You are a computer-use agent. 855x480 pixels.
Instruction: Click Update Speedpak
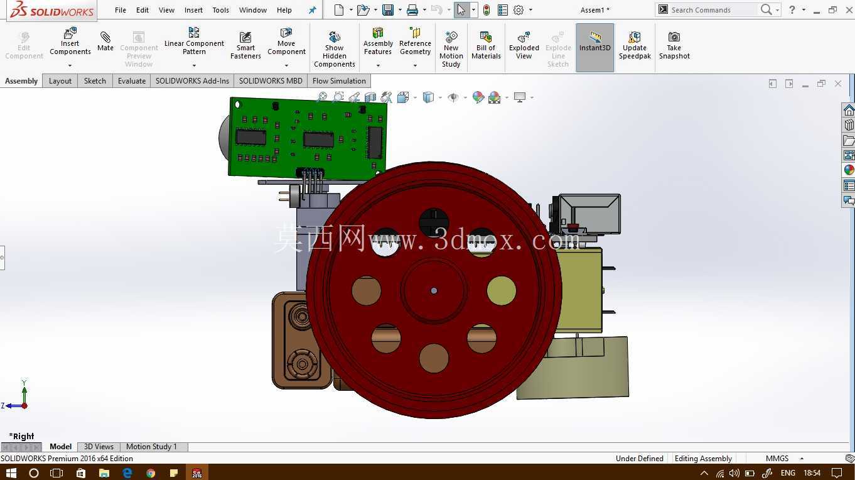click(635, 45)
